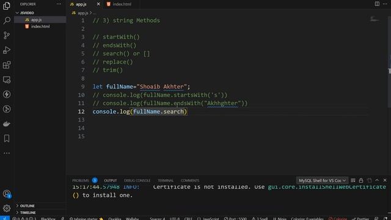Click gui.core.installShellWebCertificate link in output

coord(327,187)
